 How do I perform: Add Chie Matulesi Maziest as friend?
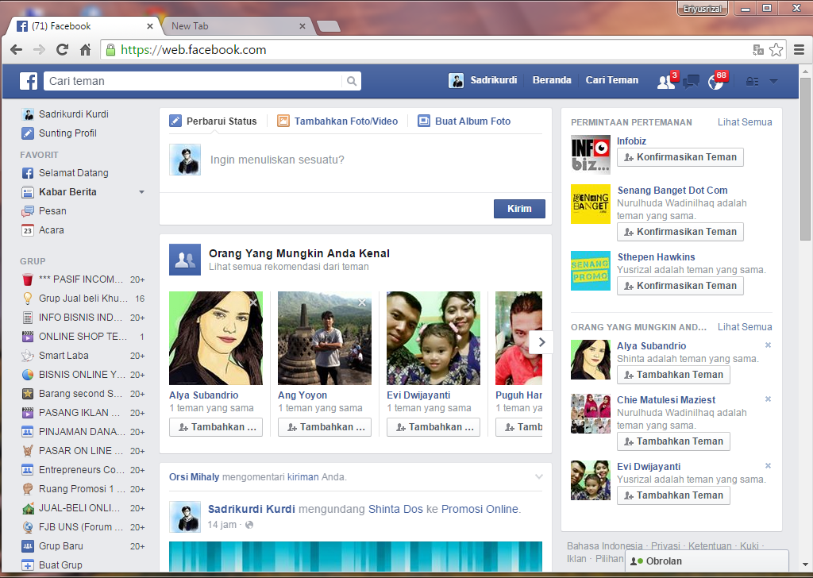pos(673,441)
